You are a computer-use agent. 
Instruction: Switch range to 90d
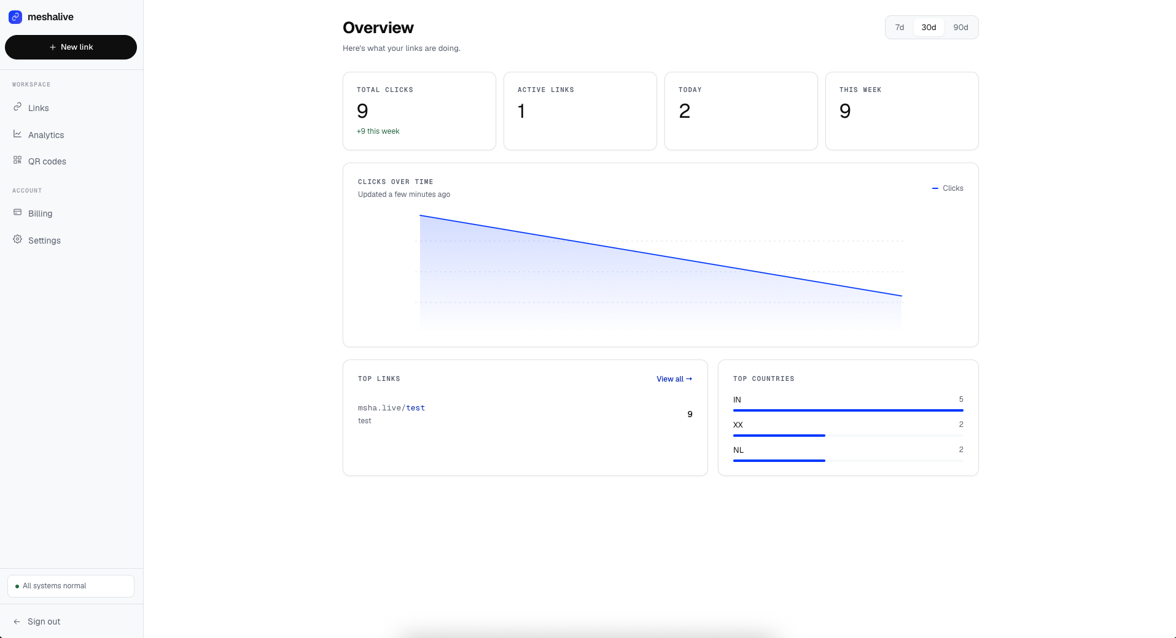(960, 28)
